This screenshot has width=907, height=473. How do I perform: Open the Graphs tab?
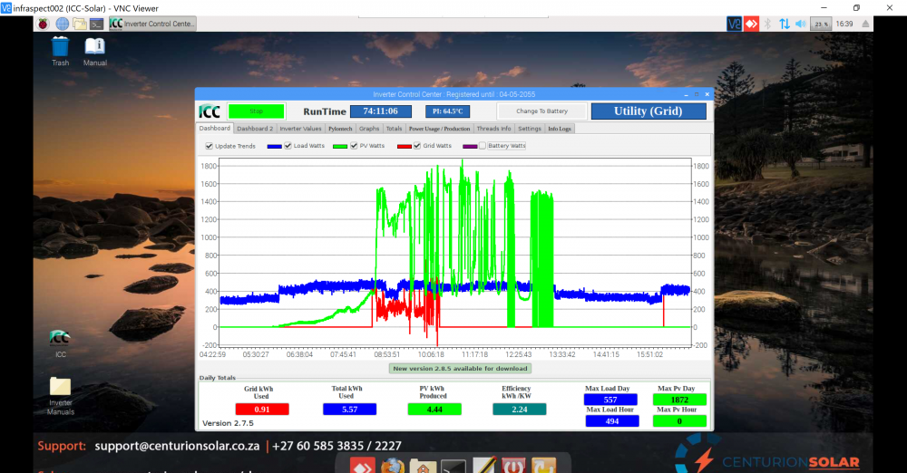click(369, 129)
